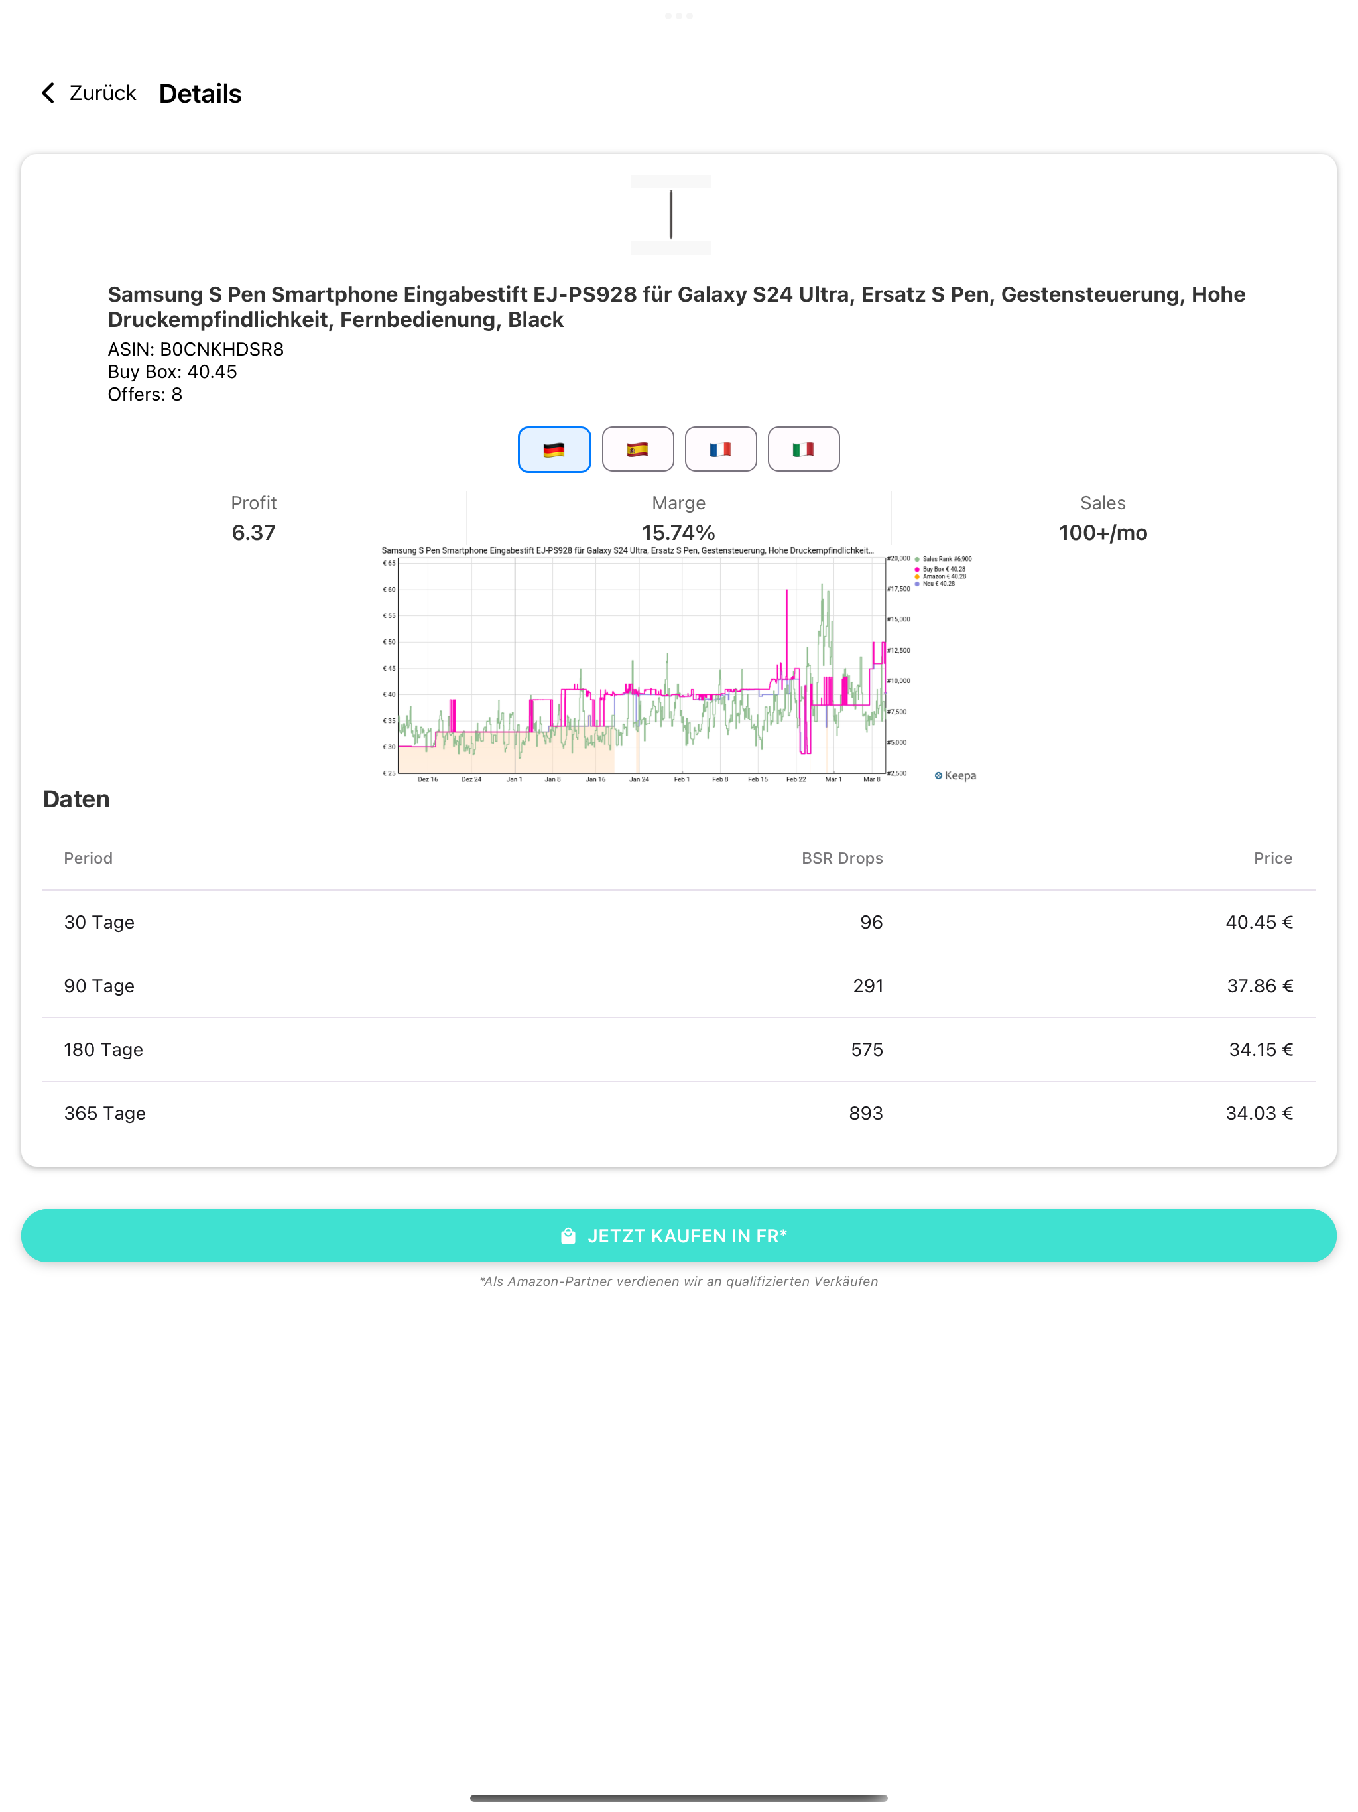Click Sales Rank legend entry in chart
The width and height of the screenshot is (1358, 1812).
(x=944, y=560)
